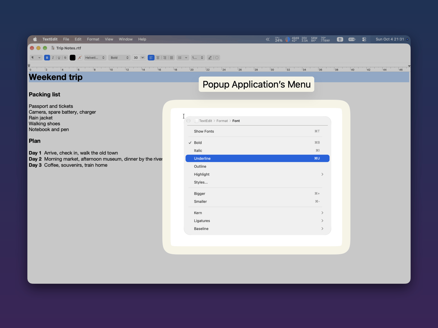
Task: Open the Helvetica font family dropdown
Action: [x=95, y=58]
